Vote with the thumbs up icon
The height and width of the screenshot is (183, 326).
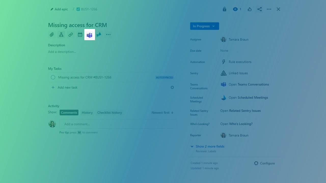[x=250, y=9]
